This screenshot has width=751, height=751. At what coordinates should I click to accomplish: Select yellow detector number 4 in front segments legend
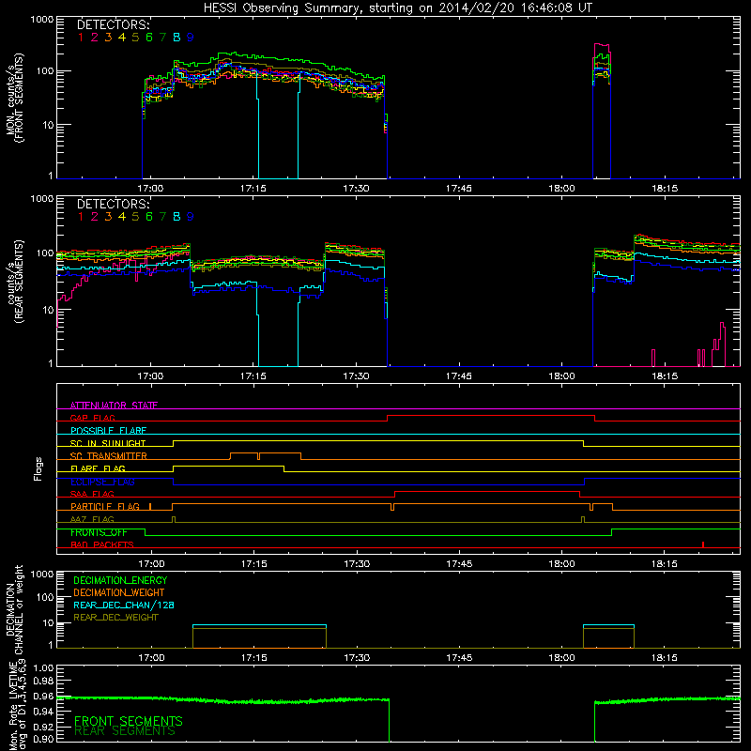[122, 38]
